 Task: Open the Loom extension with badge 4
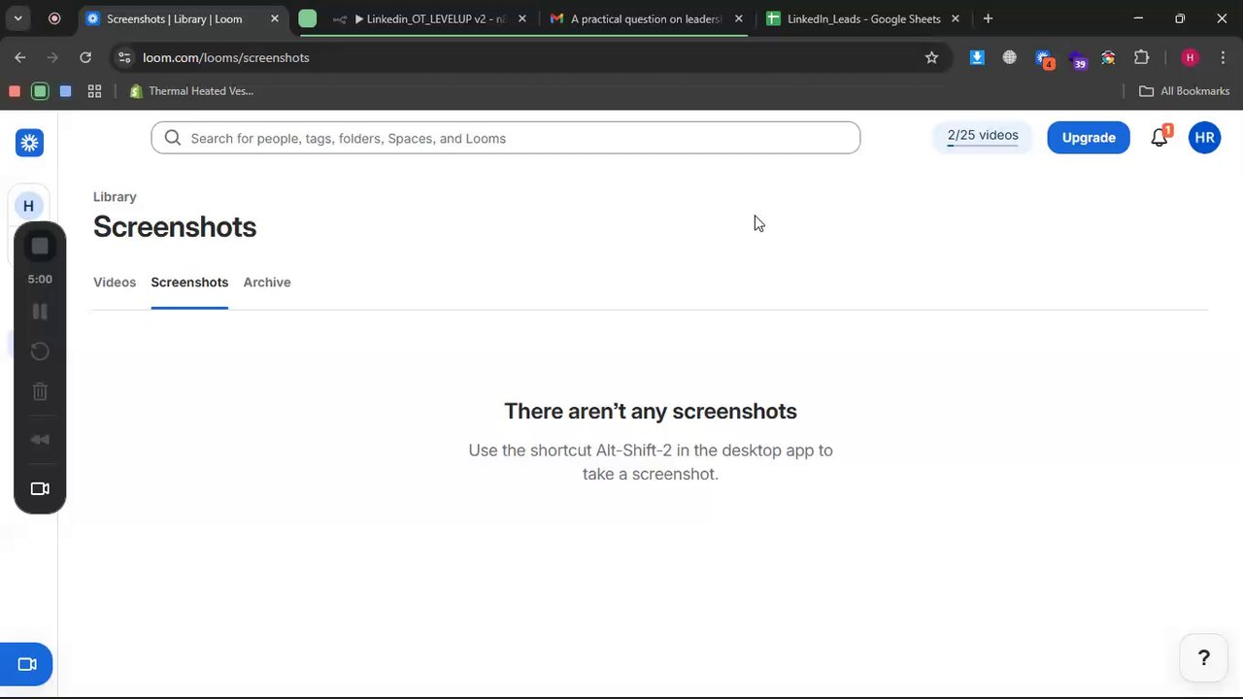point(1044,58)
